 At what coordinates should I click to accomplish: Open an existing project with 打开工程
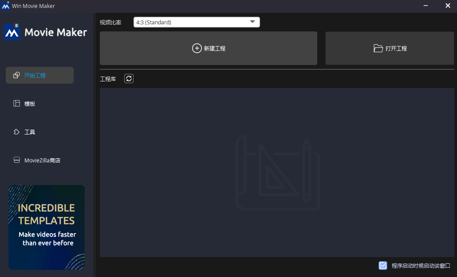pyautogui.click(x=390, y=48)
